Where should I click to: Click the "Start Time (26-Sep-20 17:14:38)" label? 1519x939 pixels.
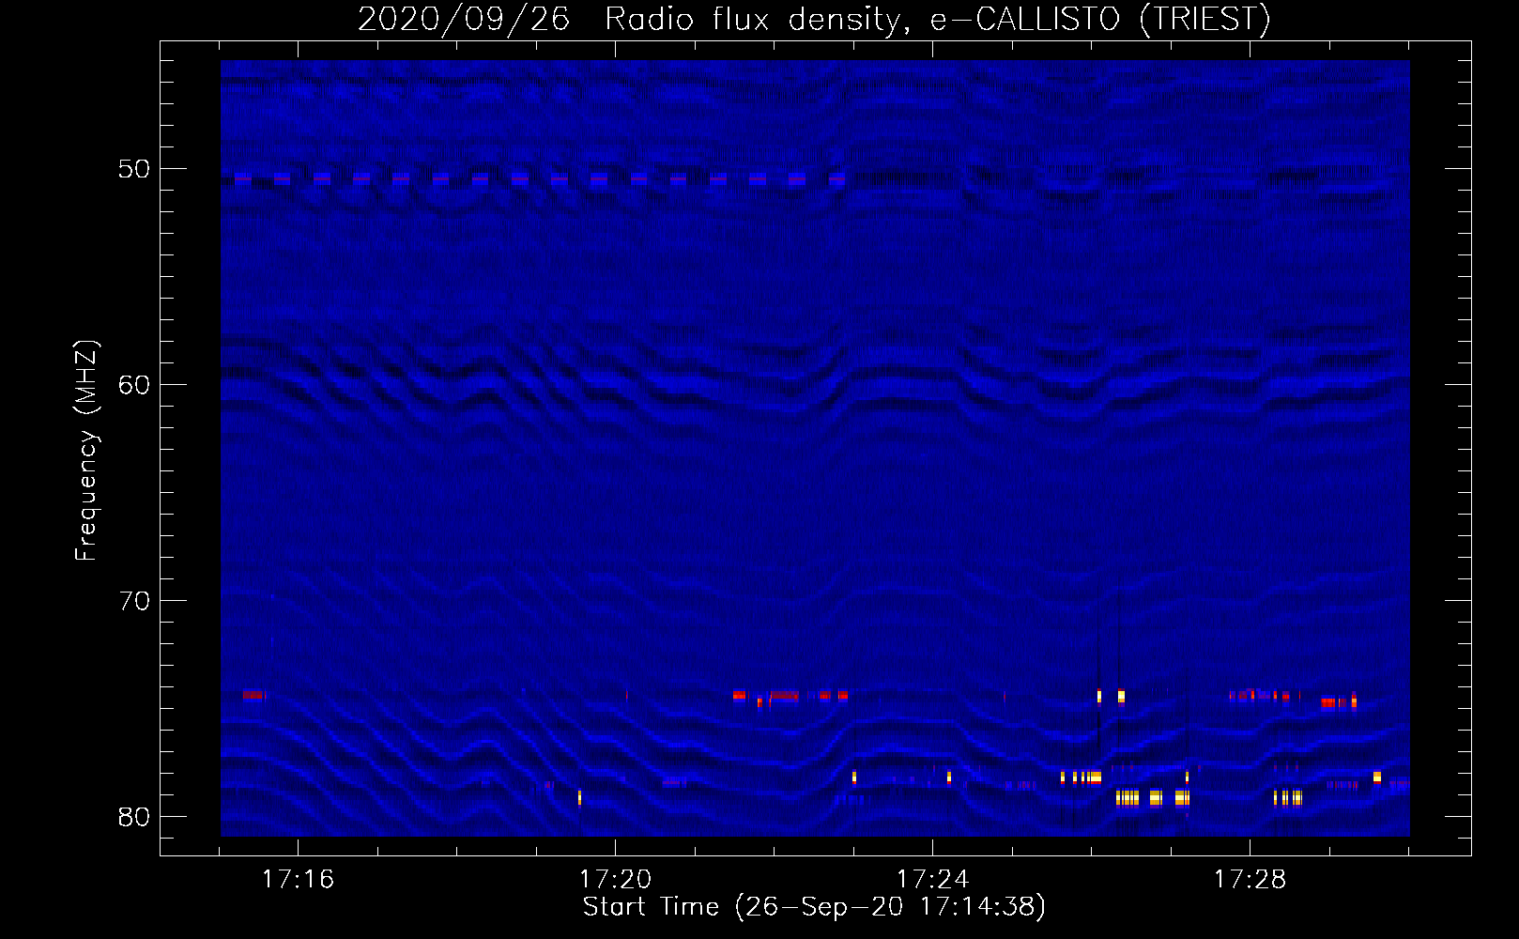[814, 907]
